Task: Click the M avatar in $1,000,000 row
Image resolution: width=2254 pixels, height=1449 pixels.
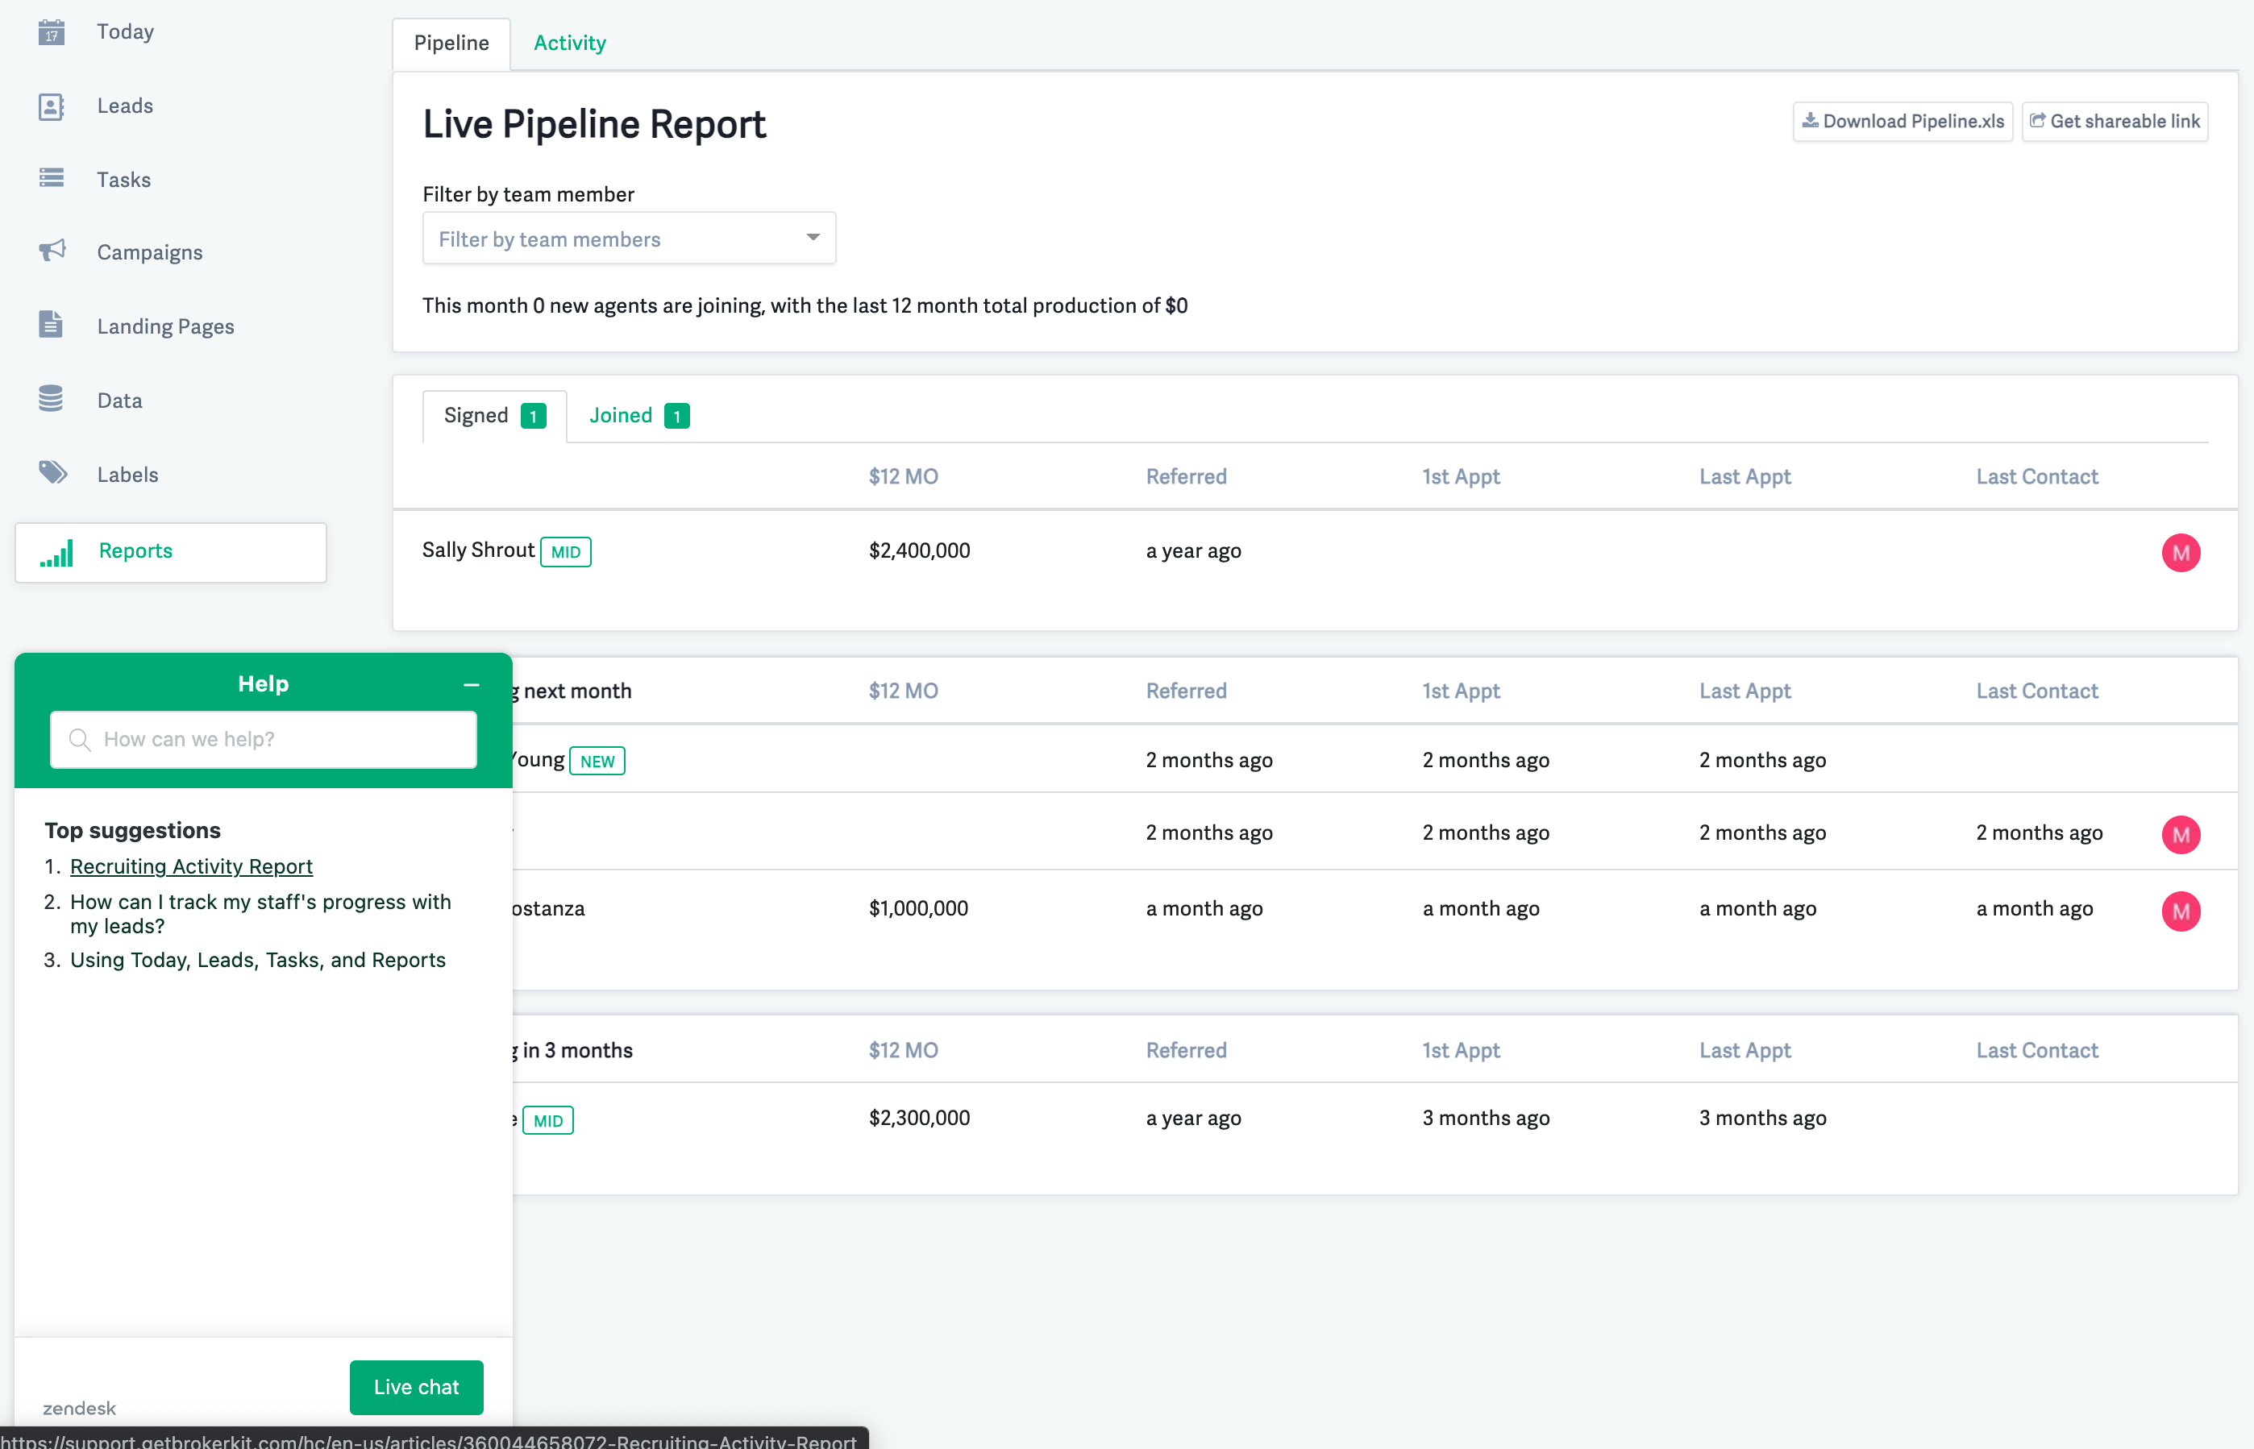Action: (2180, 910)
